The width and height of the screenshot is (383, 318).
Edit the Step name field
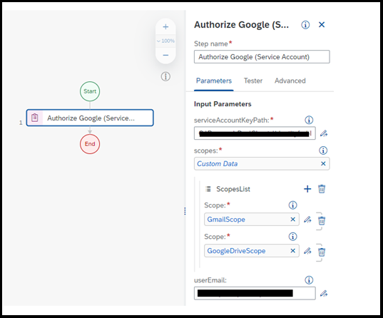pos(262,56)
